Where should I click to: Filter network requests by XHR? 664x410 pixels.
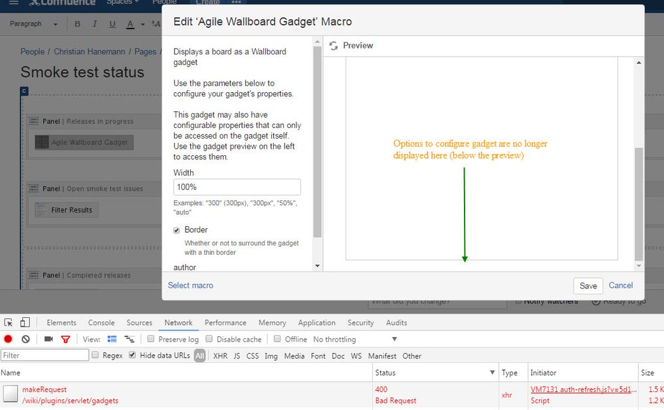220,356
